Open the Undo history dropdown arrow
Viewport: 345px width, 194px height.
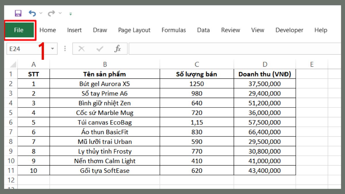(41, 13)
